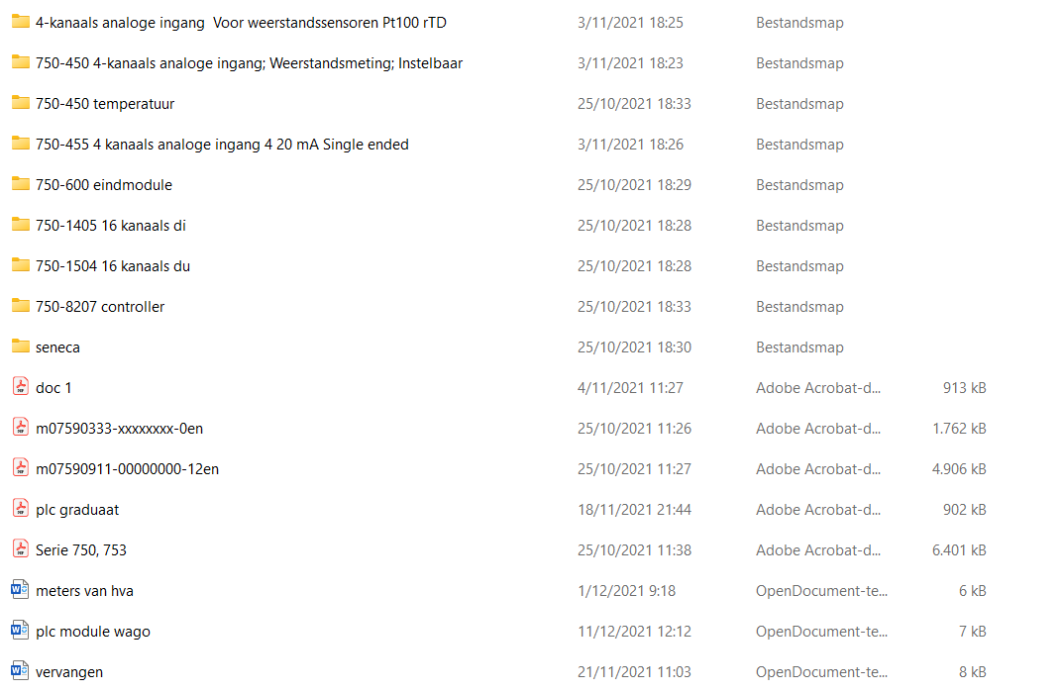
Task: Click the PDF icon for Serie 750, 753
Action: [x=21, y=548]
